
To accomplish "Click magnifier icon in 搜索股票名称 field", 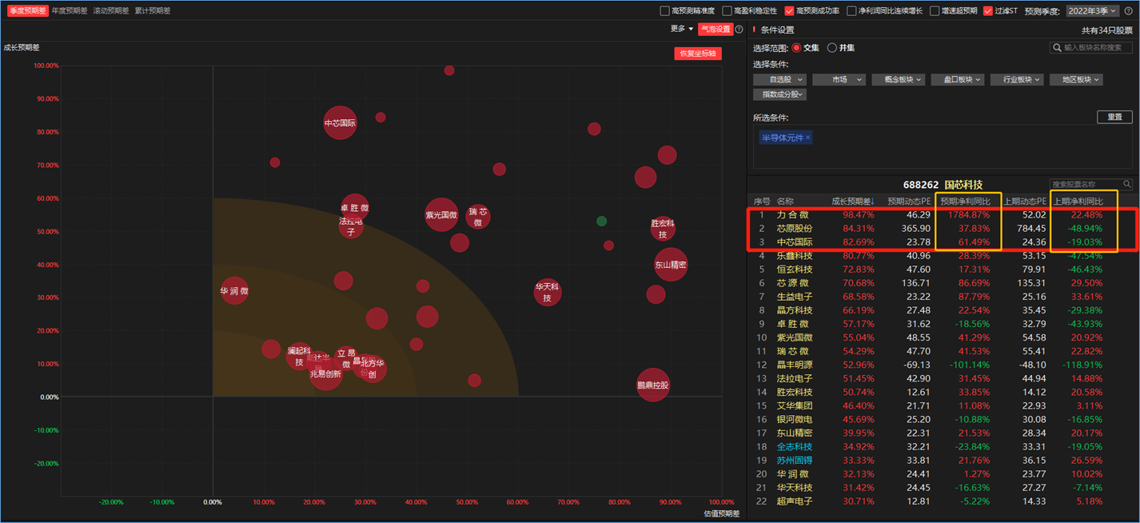I will click(1127, 184).
